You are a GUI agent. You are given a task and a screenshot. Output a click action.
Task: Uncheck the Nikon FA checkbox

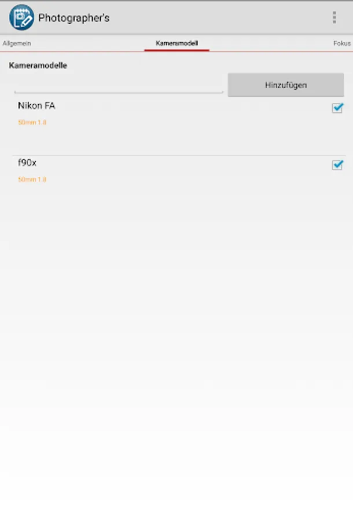click(337, 108)
